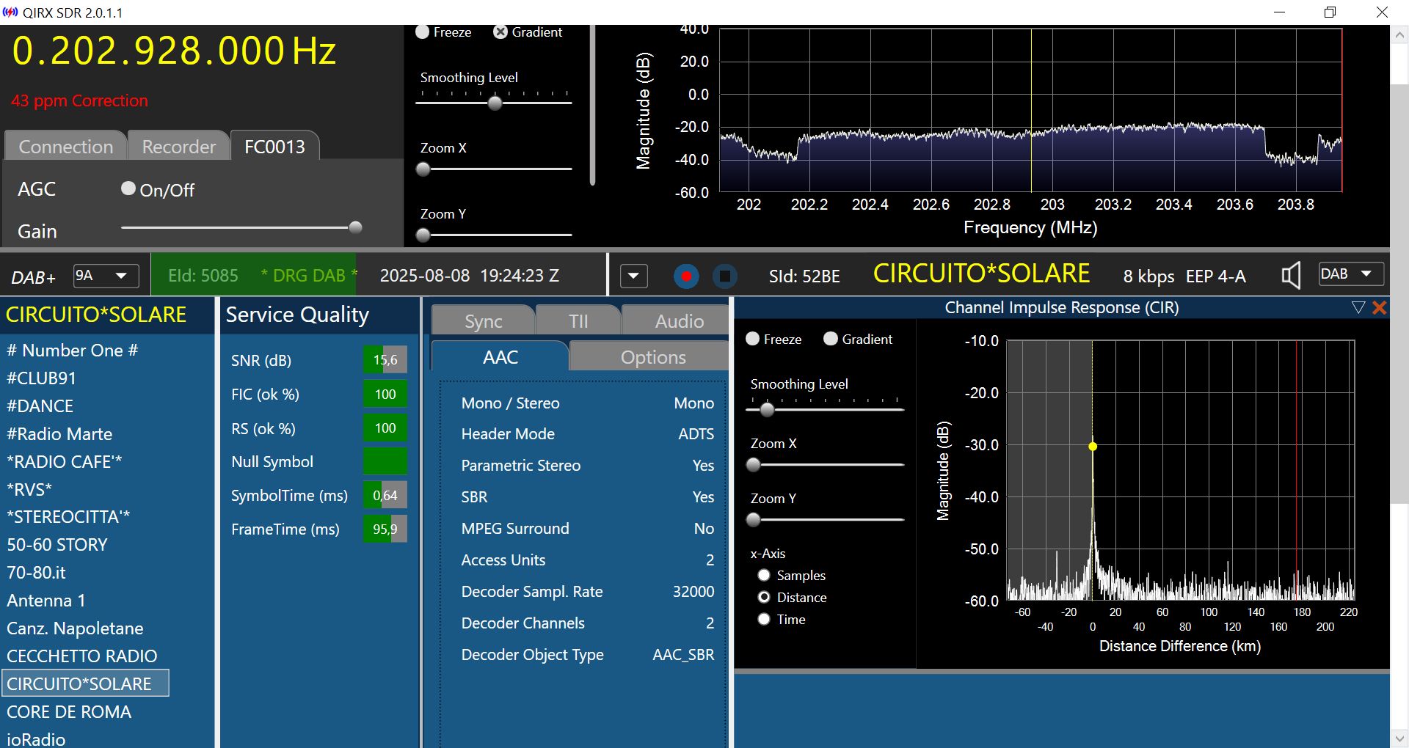
Task: Open the 9A channel dropdown
Action: point(106,276)
